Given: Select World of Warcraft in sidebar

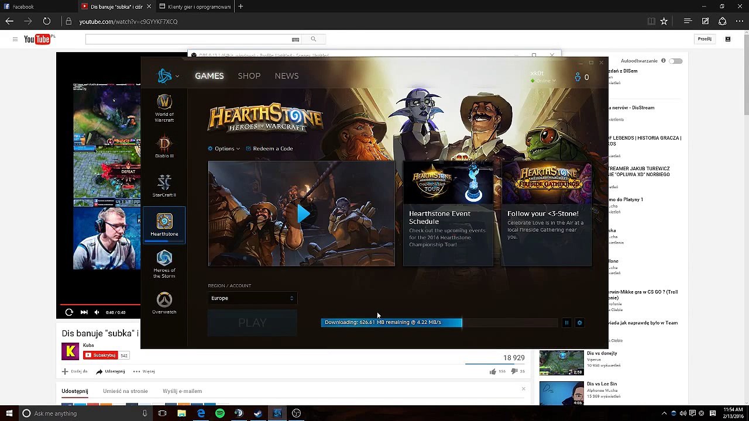Looking at the screenshot, I should (x=164, y=108).
